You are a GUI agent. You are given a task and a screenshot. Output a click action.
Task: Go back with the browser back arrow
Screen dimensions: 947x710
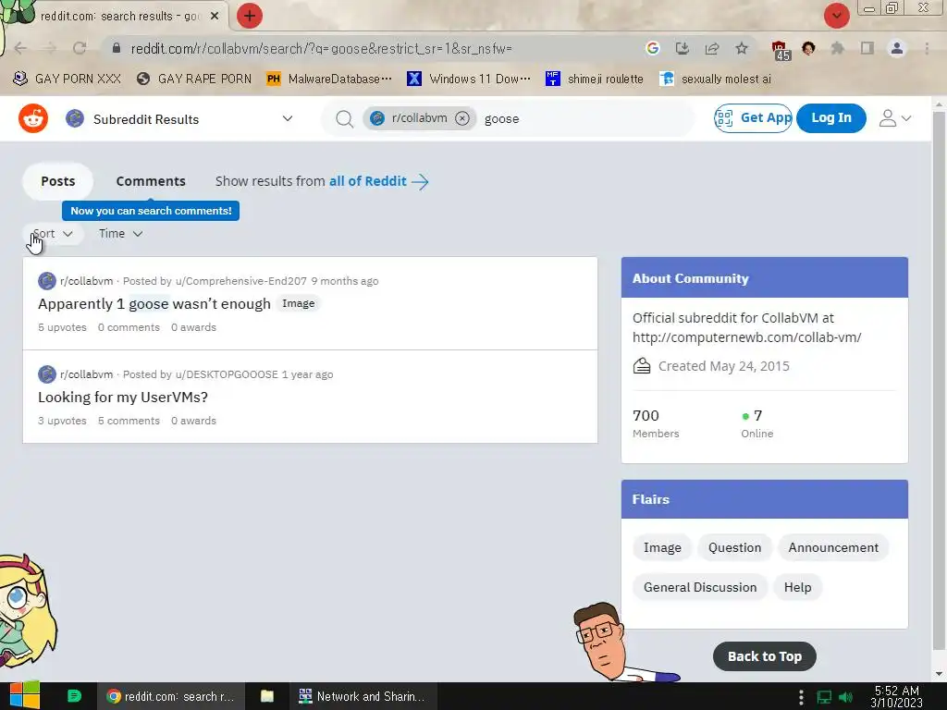click(20, 48)
